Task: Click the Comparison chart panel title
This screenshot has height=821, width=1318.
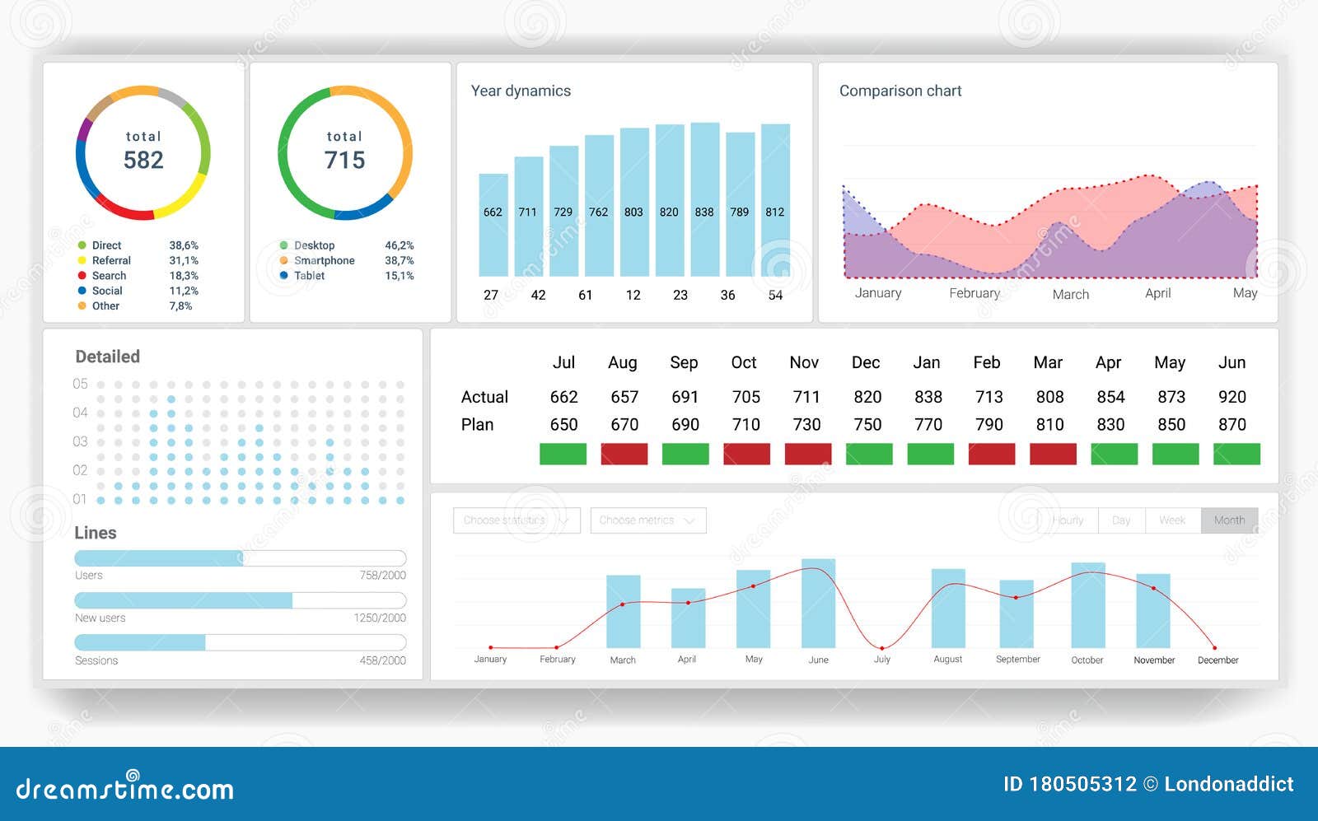Action: [900, 91]
